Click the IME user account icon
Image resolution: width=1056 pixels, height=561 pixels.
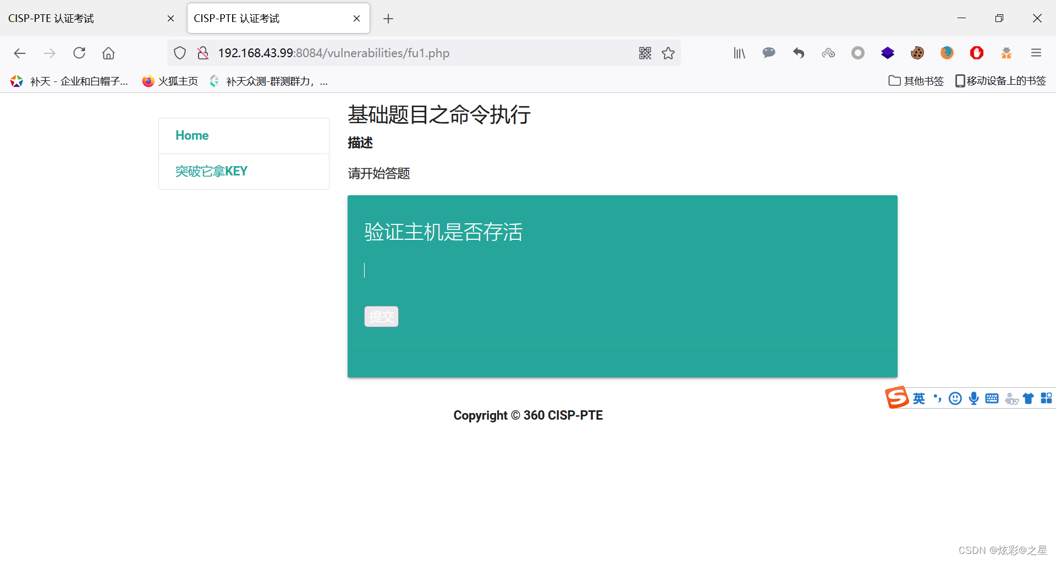coord(1011,399)
